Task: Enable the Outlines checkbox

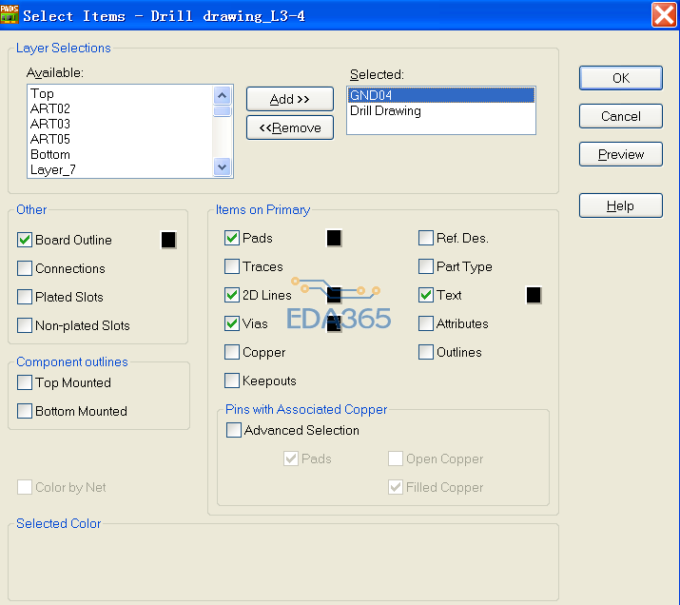Action: (x=426, y=352)
